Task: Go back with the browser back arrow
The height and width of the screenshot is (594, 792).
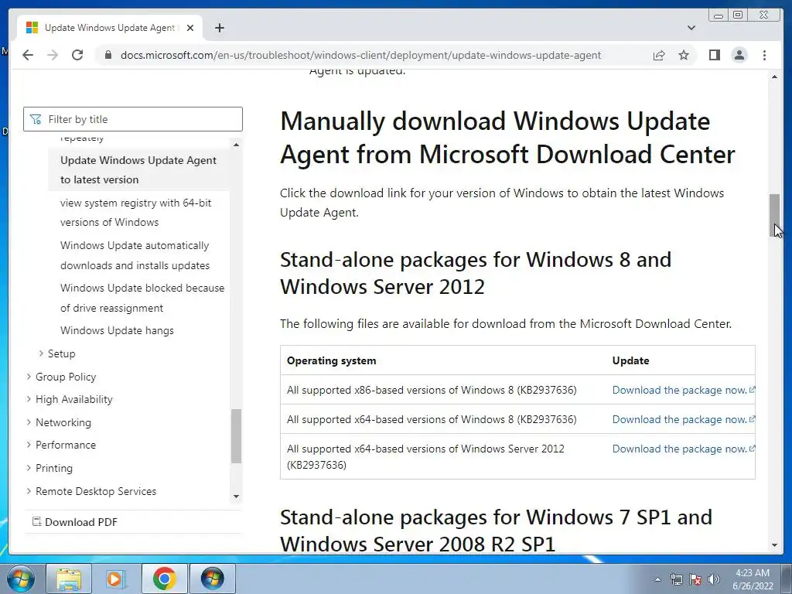Action: [x=28, y=55]
